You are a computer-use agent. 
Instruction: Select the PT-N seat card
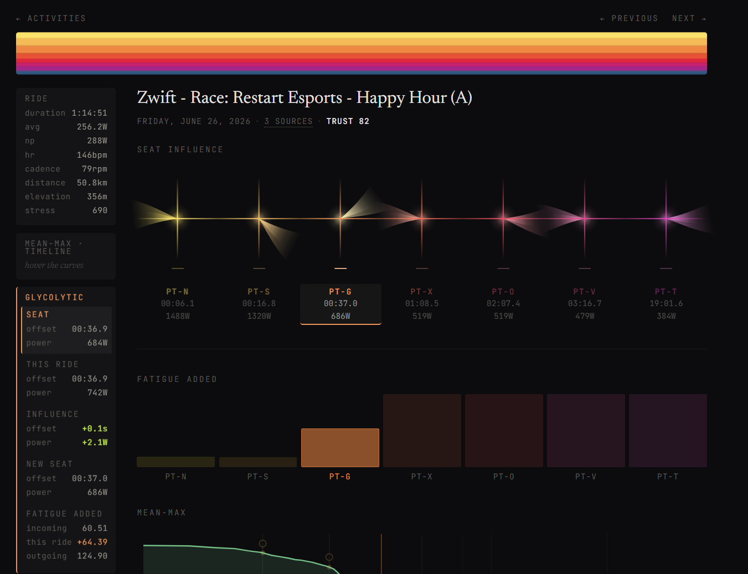point(178,304)
